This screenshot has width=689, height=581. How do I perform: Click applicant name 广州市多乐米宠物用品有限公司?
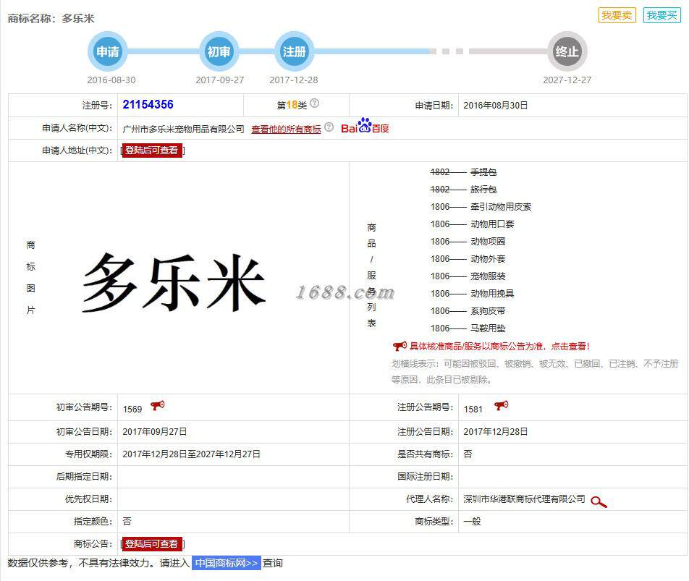(183, 129)
